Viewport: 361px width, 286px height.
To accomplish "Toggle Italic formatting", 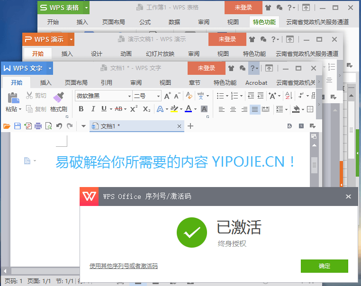I will 93,109.
